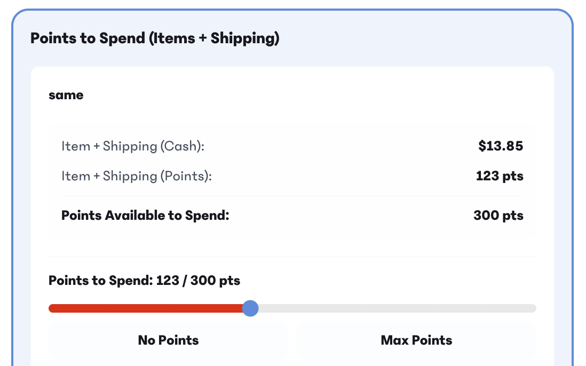Click the far right end of slider track

click(x=533, y=308)
